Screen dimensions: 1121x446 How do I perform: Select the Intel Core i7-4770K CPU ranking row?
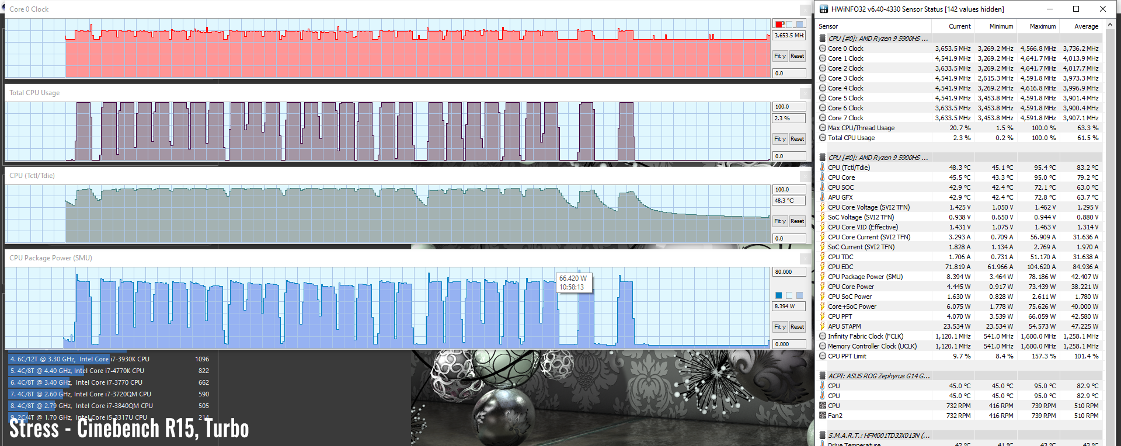click(109, 371)
